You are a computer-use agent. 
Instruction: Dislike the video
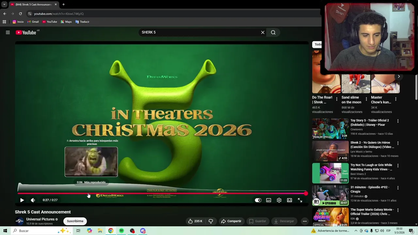pyautogui.click(x=211, y=221)
